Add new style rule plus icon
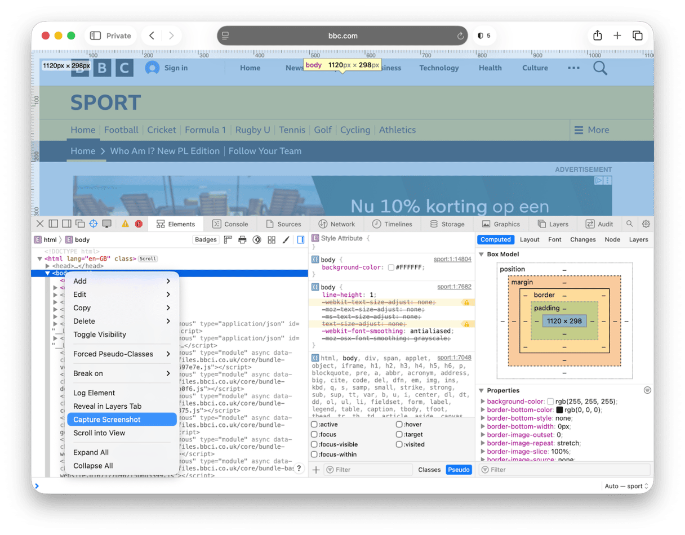The image size is (685, 535). [316, 469]
